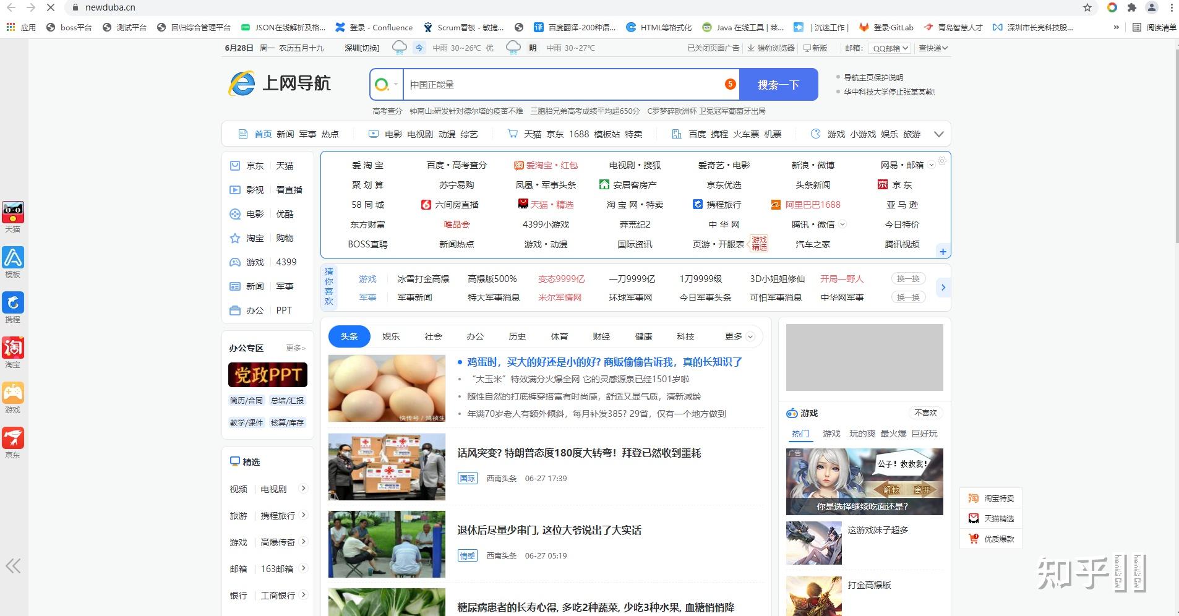The height and width of the screenshot is (616, 1179).
Task: Select the 头条 news tab
Action: [x=349, y=336]
